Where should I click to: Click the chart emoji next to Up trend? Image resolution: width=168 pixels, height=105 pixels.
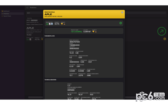pyautogui.click(x=50, y=24)
